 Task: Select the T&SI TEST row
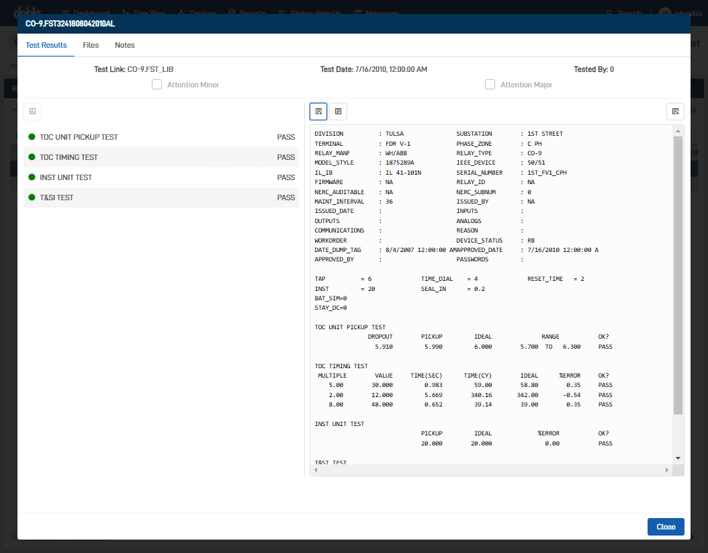pos(161,198)
